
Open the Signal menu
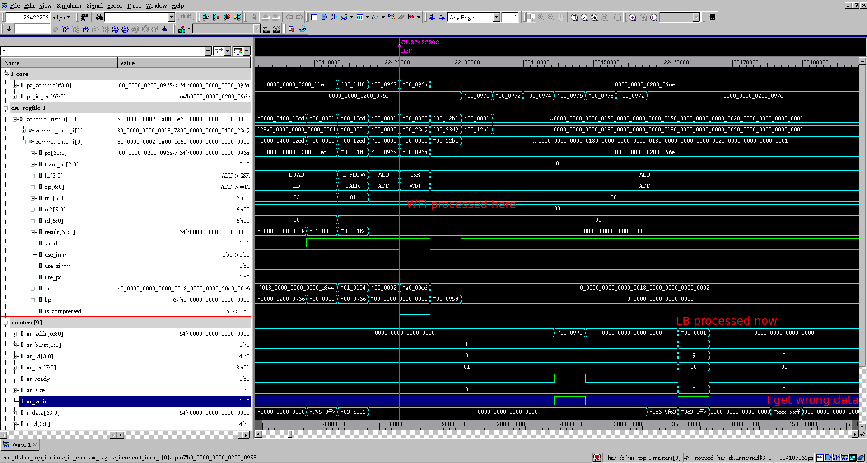pos(94,5)
